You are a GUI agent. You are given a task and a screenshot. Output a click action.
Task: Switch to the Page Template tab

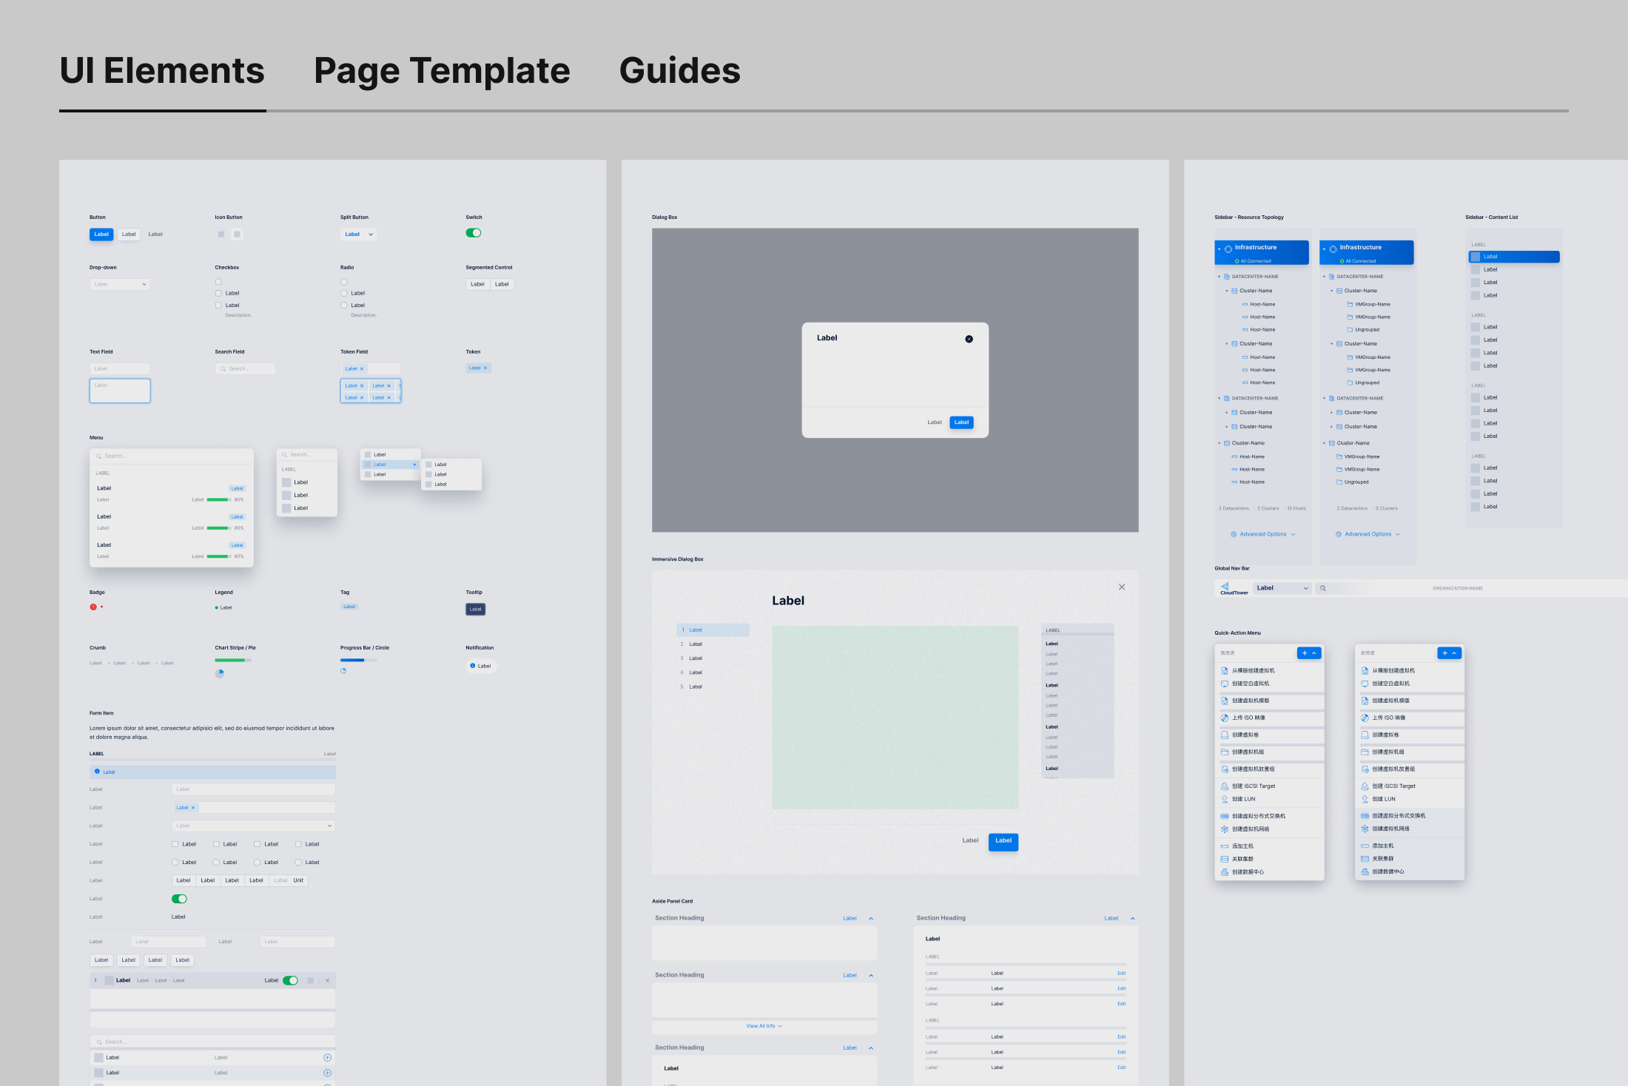point(442,71)
